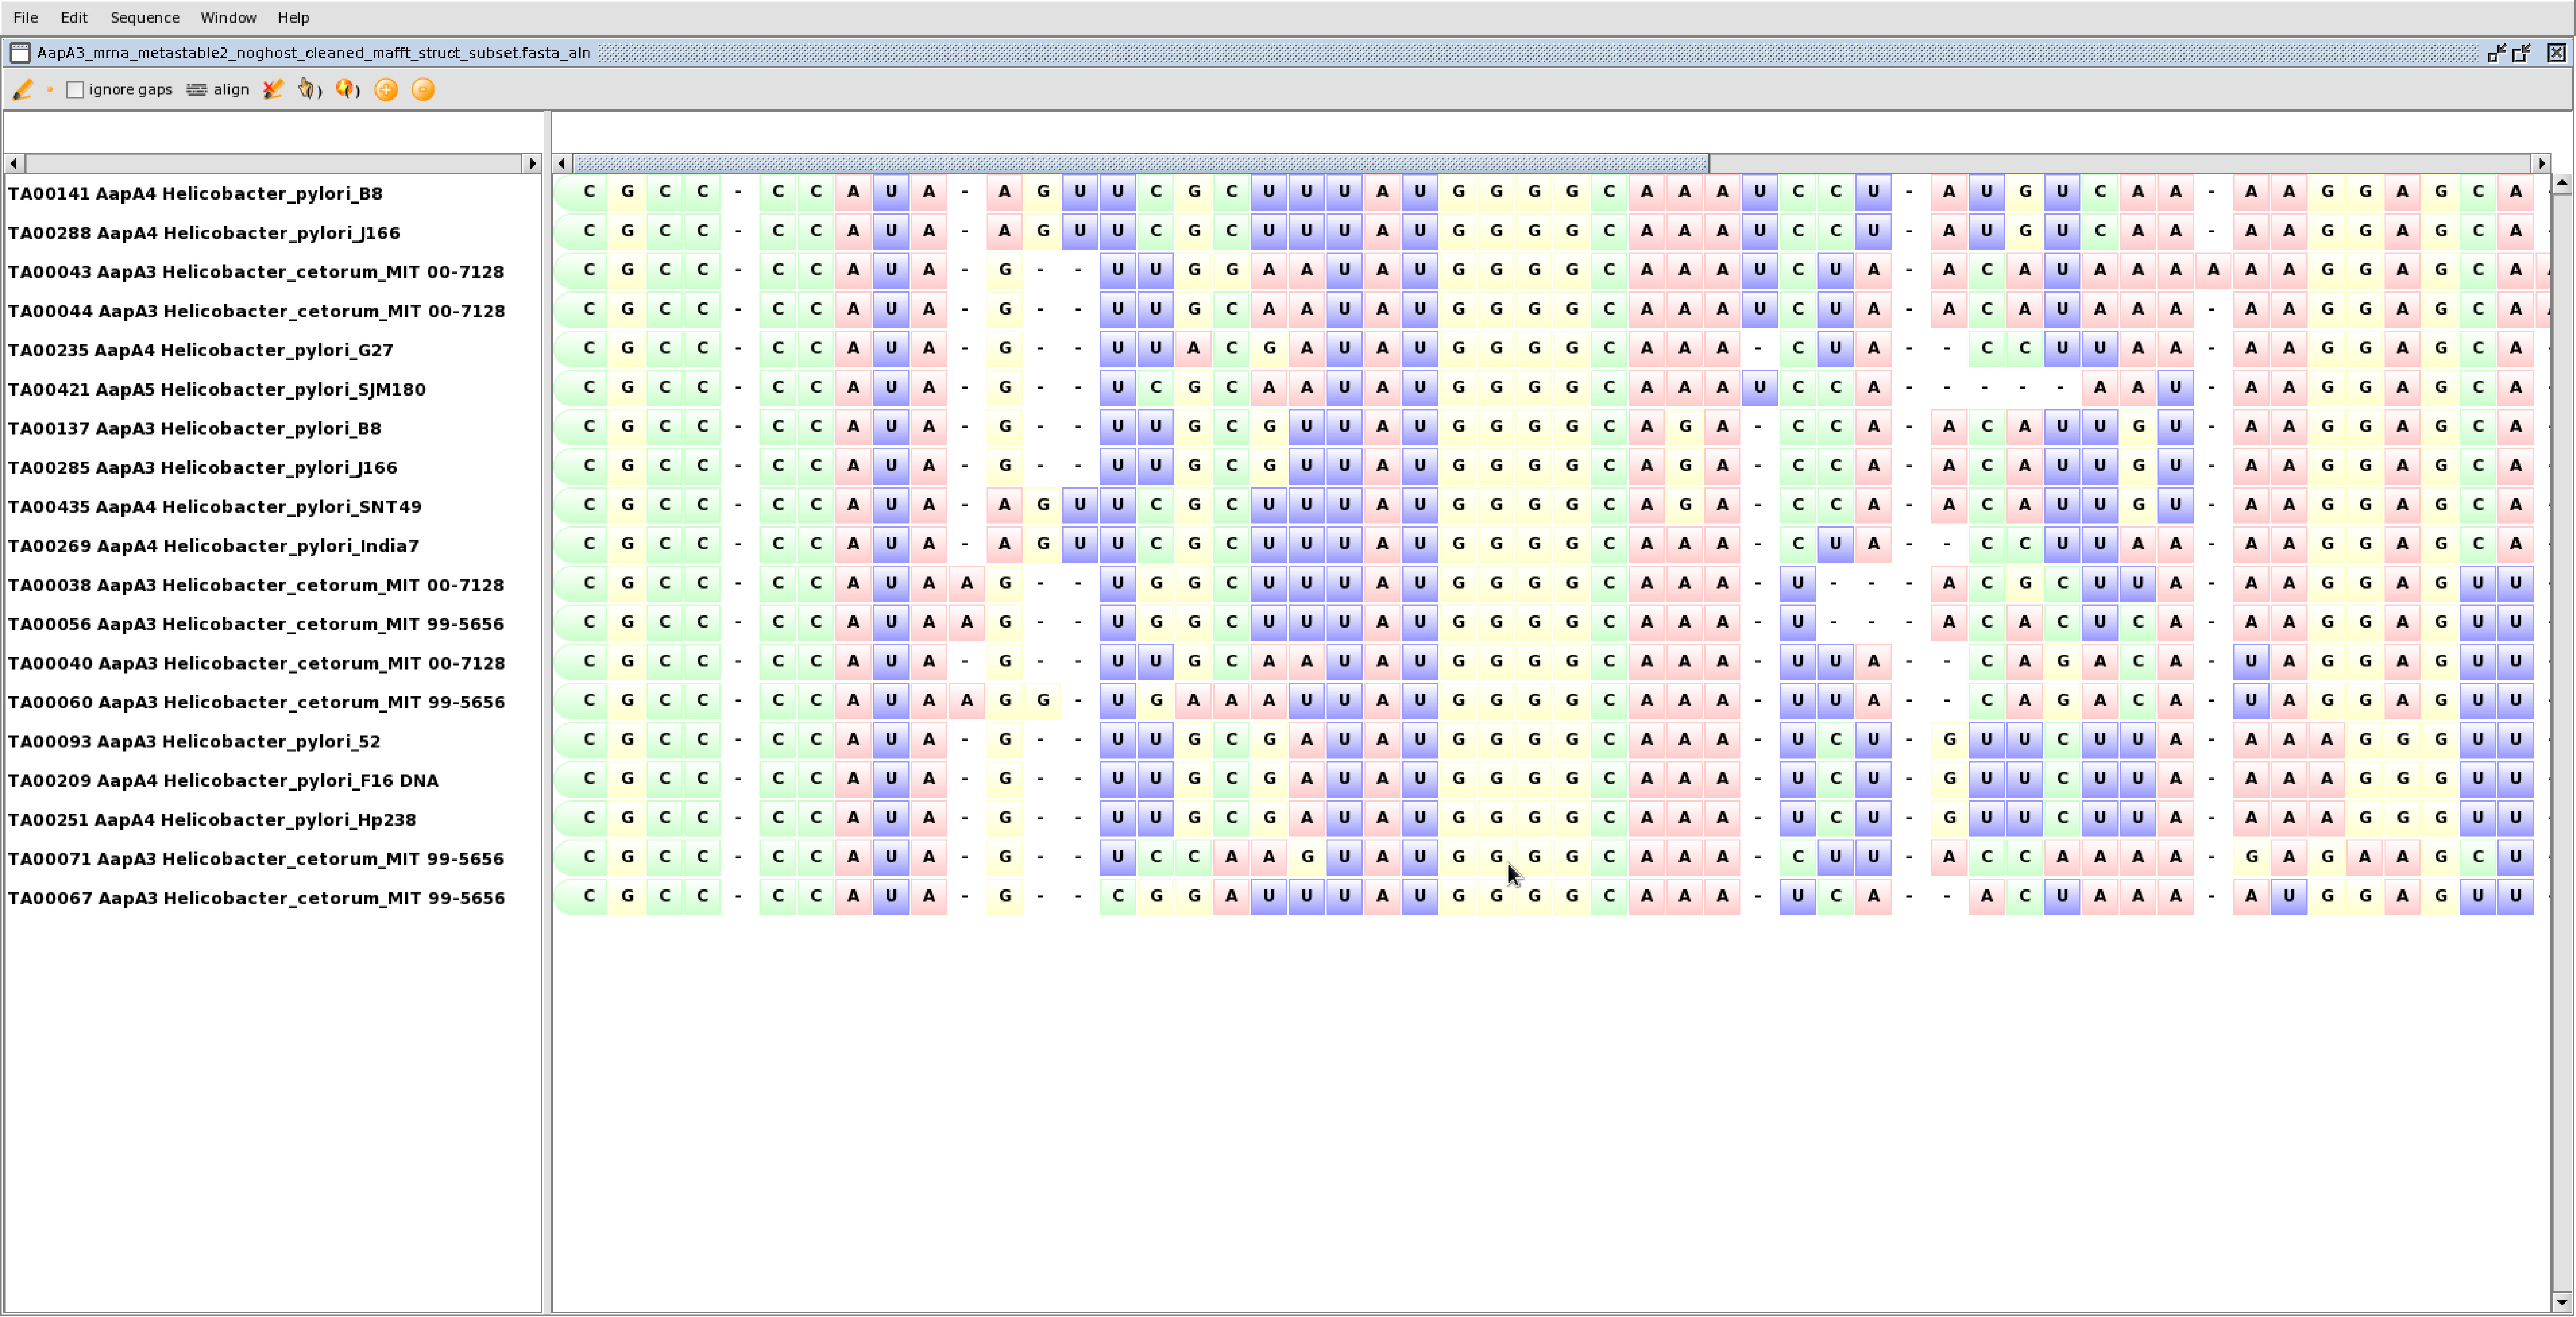This screenshot has height=1317, width=2576.
Task: Zoom out with the orange minus button
Action: [x=423, y=90]
